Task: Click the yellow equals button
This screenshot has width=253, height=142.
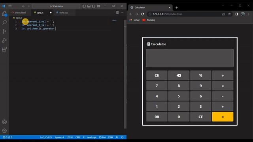Action: (x=223, y=117)
